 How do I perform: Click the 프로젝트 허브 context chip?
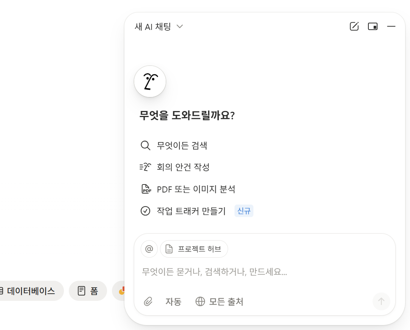point(194,249)
